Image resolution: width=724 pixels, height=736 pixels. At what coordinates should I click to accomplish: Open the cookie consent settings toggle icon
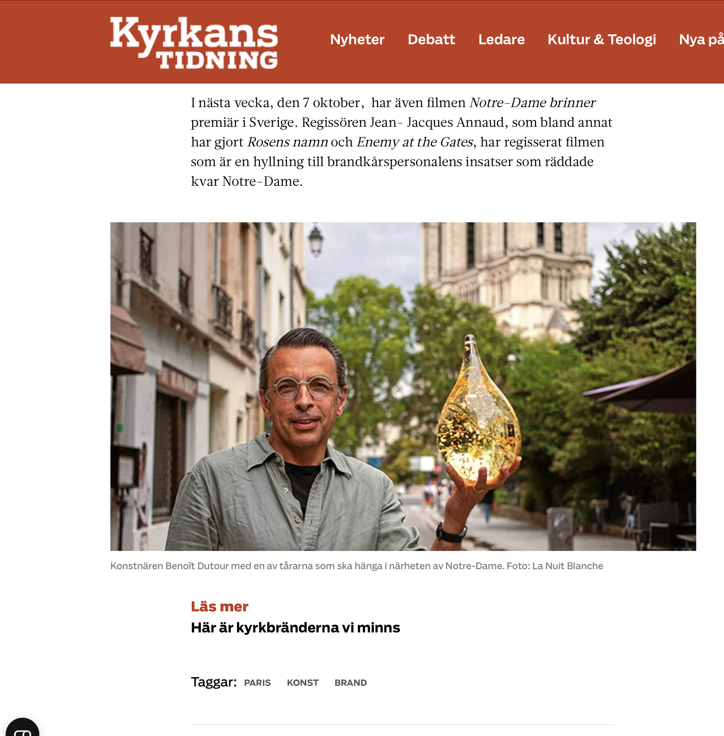click(x=22, y=728)
